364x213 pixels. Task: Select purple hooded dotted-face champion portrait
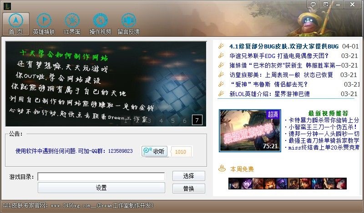(x=282, y=184)
